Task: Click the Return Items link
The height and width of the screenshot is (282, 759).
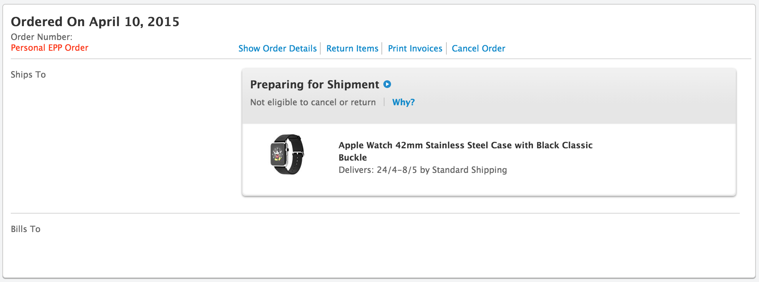Action: click(x=352, y=48)
